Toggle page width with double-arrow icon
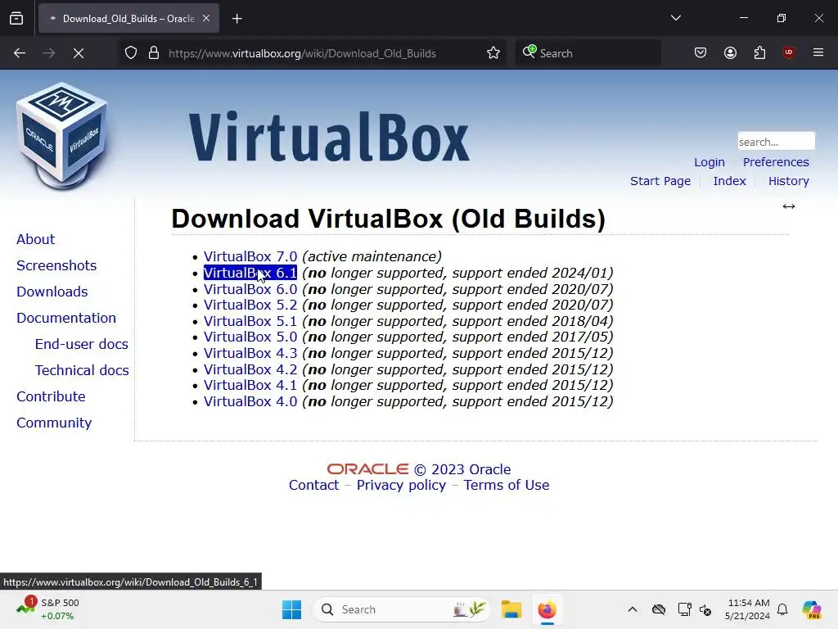The image size is (838, 629). (789, 206)
